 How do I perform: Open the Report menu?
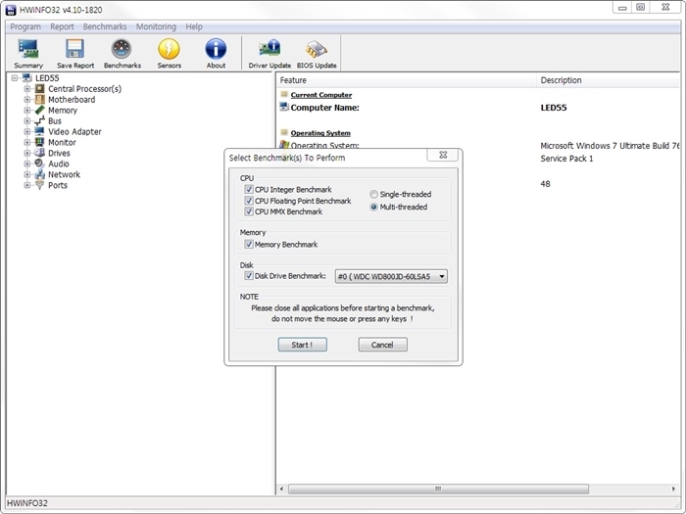62,26
